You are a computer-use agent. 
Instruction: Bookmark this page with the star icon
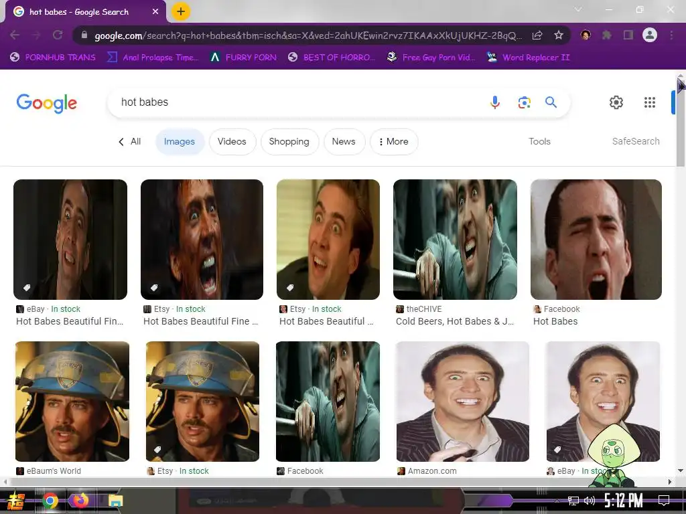pyautogui.click(x=559, y=35)
